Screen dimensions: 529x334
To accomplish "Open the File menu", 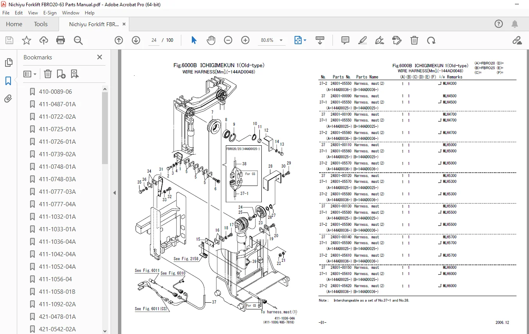I will (x=6, y=13).
